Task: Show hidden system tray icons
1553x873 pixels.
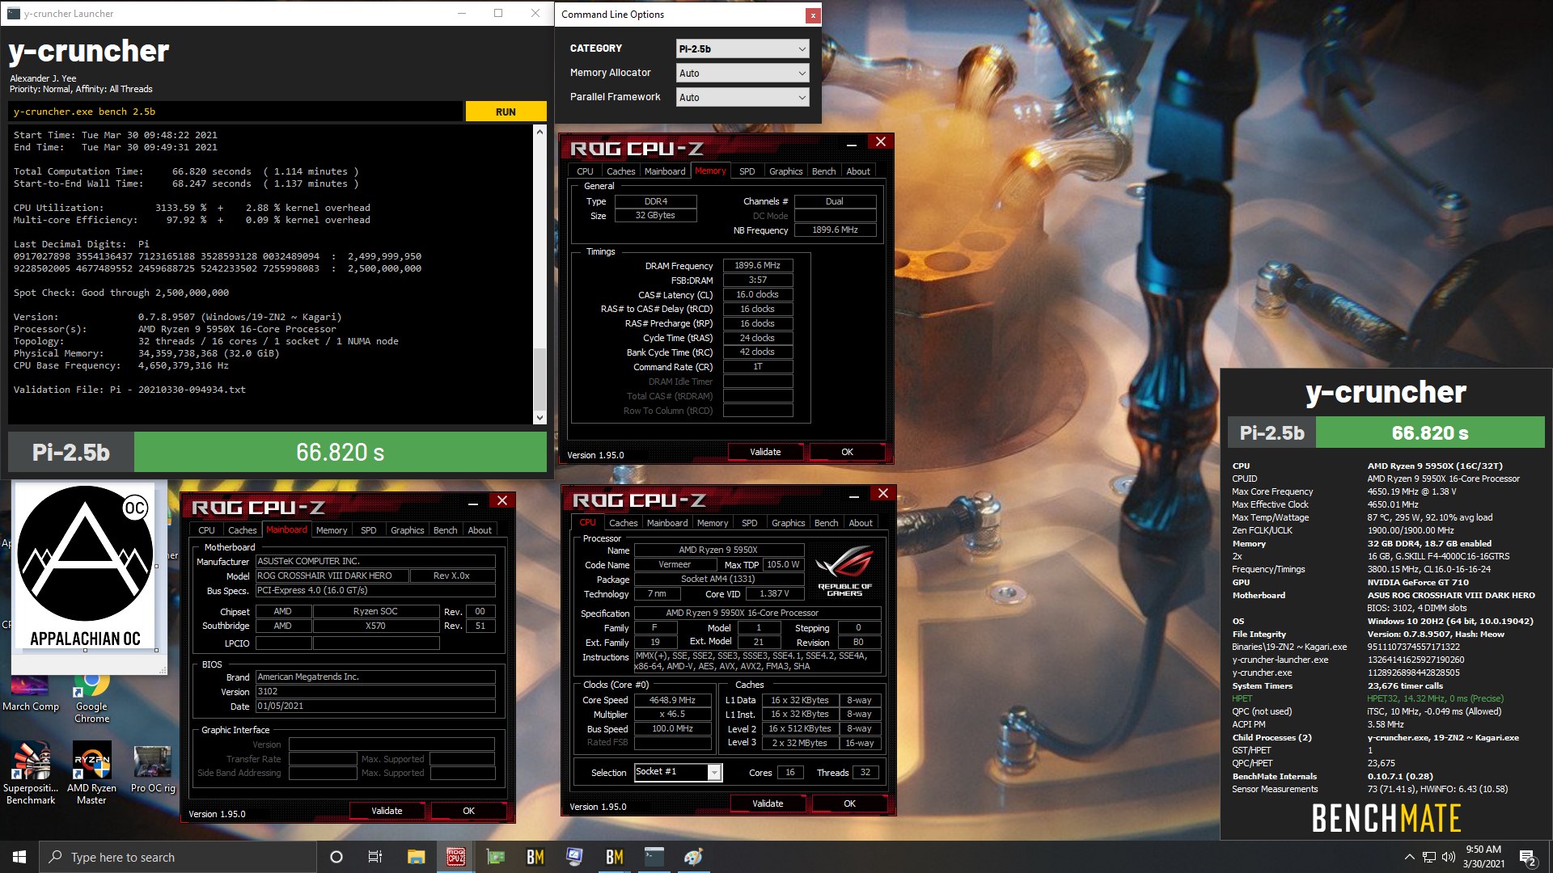Action: (1409, 857)
